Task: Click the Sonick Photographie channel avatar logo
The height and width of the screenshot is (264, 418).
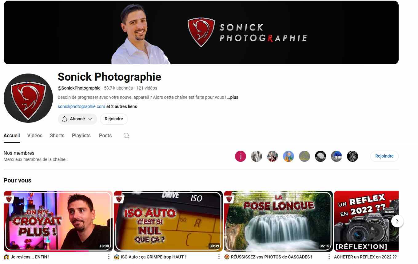Action: pos(28,98)
